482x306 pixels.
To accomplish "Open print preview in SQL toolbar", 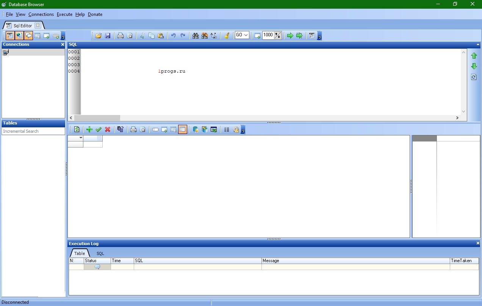I will pyautogui.click(x=130, y=36).
